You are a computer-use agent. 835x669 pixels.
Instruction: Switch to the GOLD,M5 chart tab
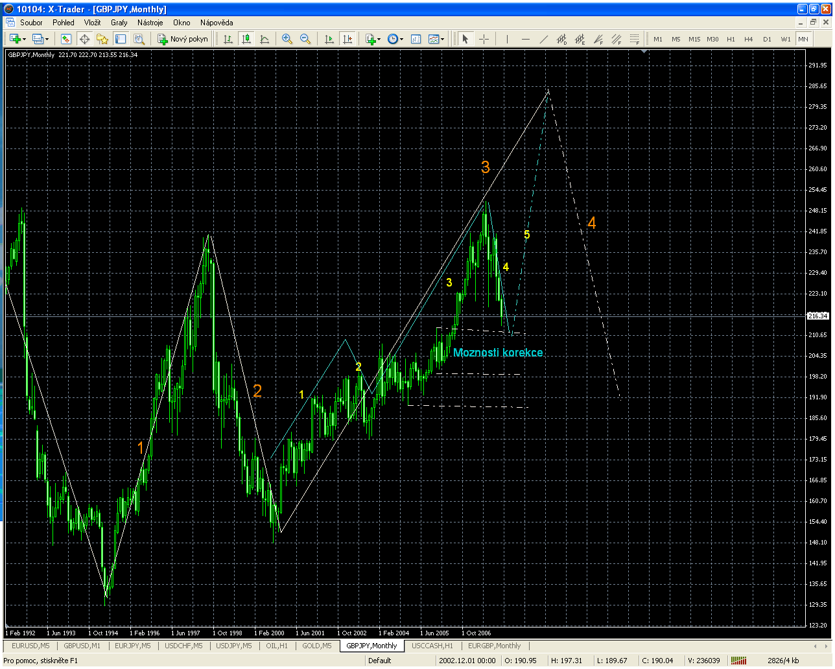click(x=317, y=646)
